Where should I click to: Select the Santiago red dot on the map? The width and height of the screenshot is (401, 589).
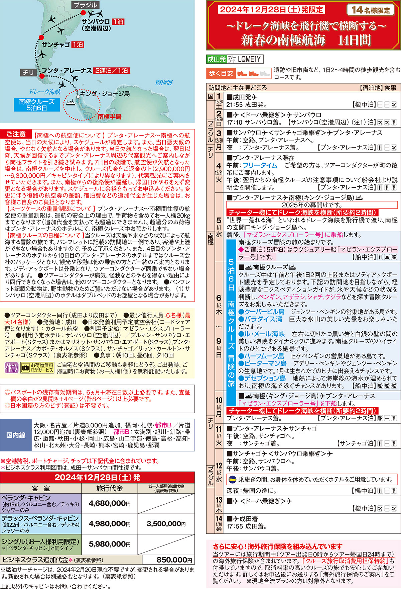point(40,37)
